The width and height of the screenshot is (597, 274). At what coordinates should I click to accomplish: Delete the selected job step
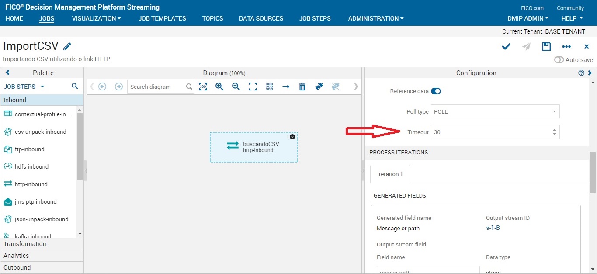tap(302, 87)
